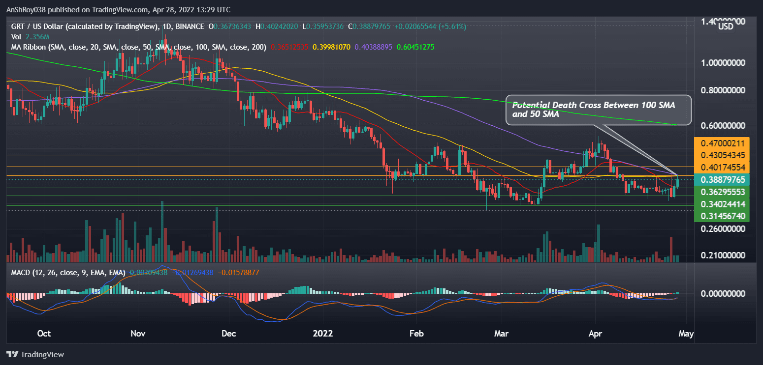Select the 2022 label on the time axis
763x365 pixels.
323,334
